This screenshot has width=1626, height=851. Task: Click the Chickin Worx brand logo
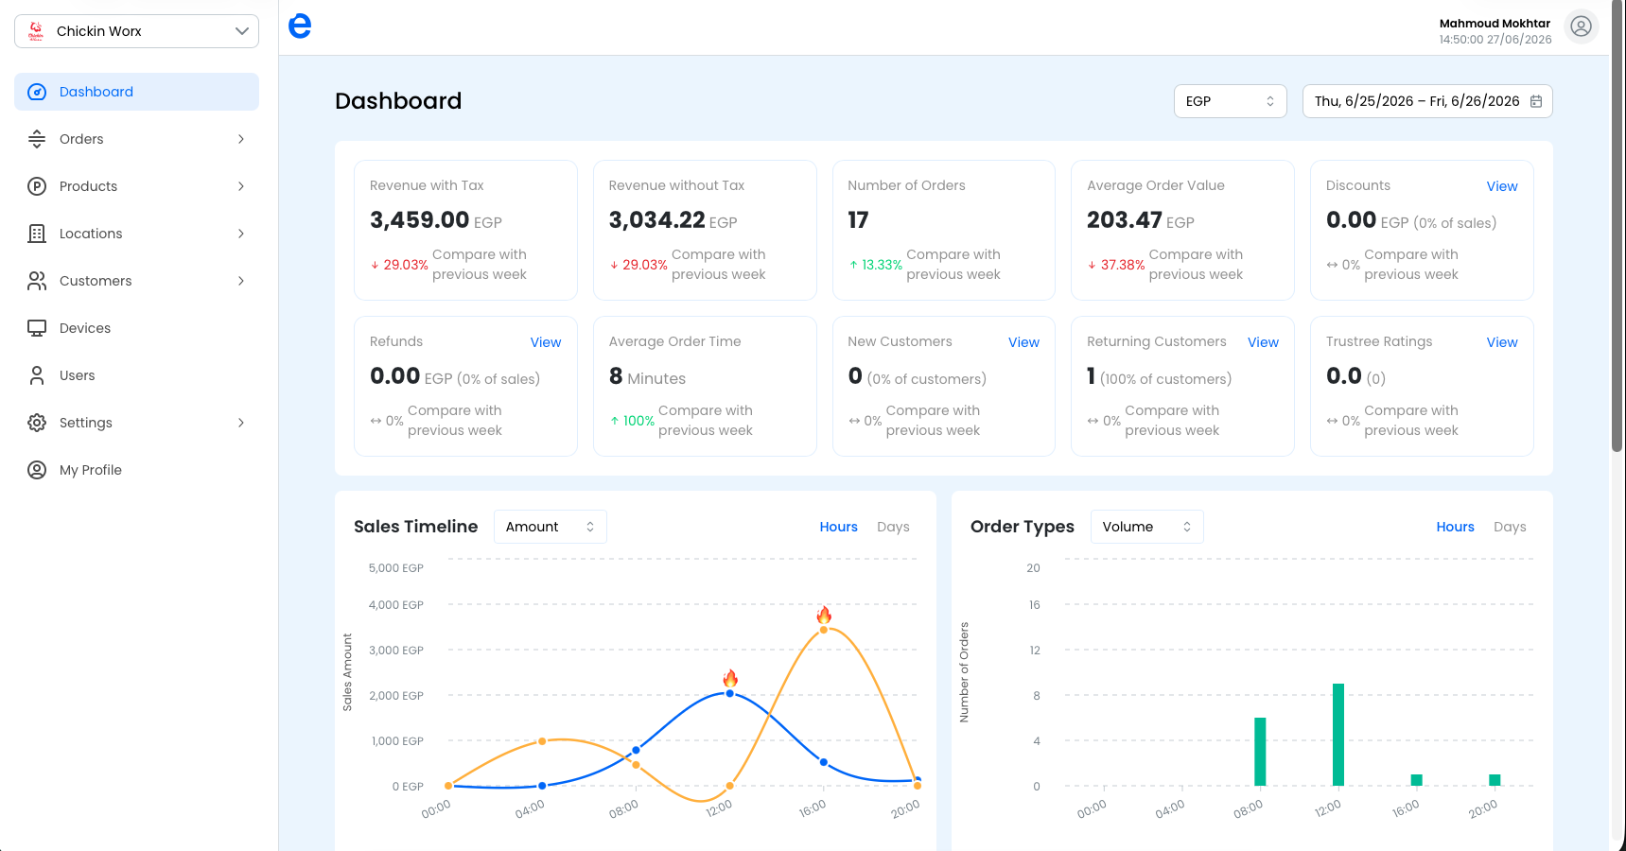point(36,31)
